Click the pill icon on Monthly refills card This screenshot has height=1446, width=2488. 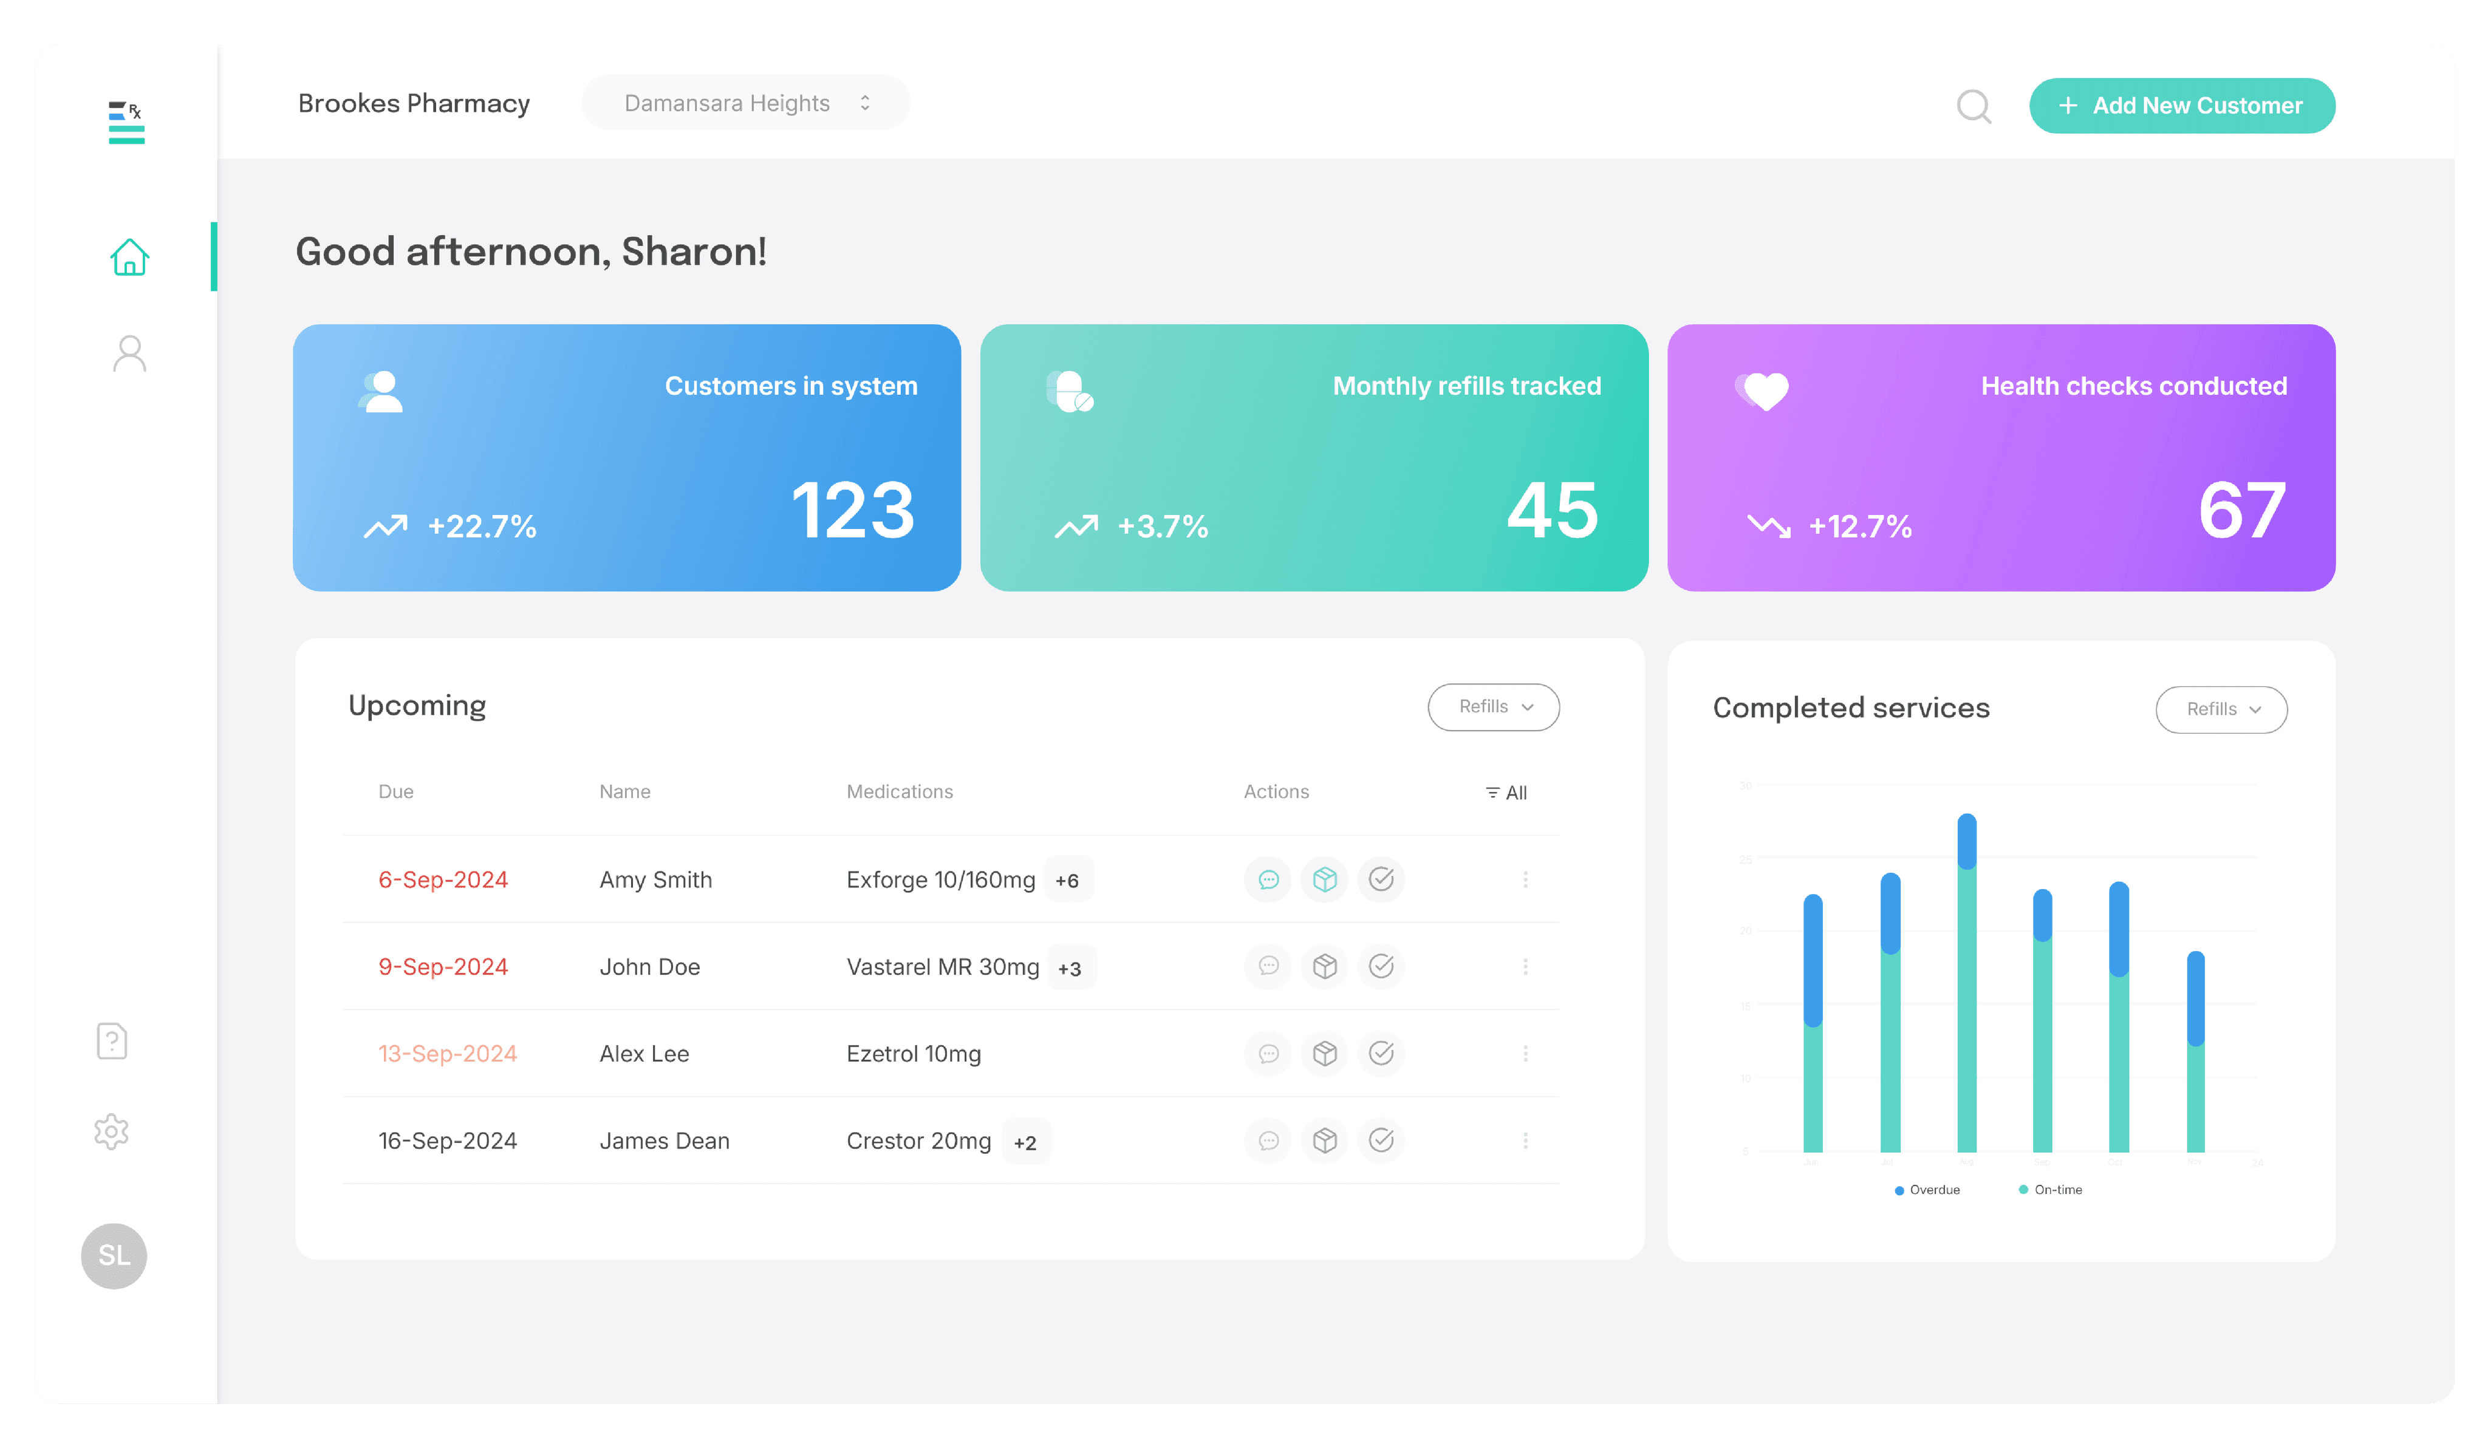[1069, 391]
